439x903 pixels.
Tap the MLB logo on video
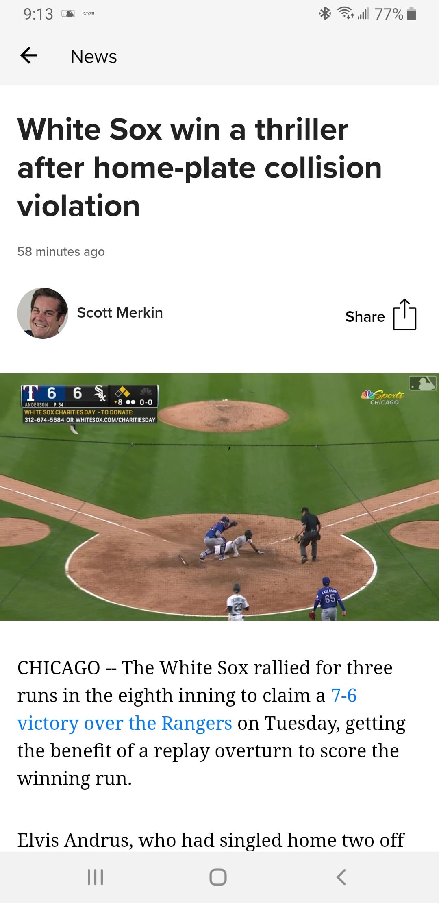(423, 383)
